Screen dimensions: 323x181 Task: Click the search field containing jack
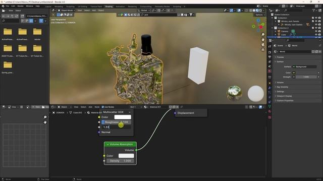158,15
